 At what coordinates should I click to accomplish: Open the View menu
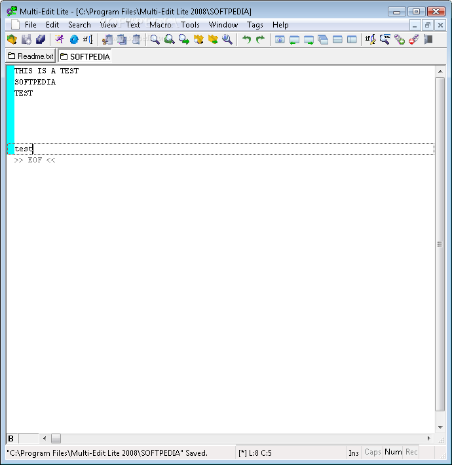(108, 25)
